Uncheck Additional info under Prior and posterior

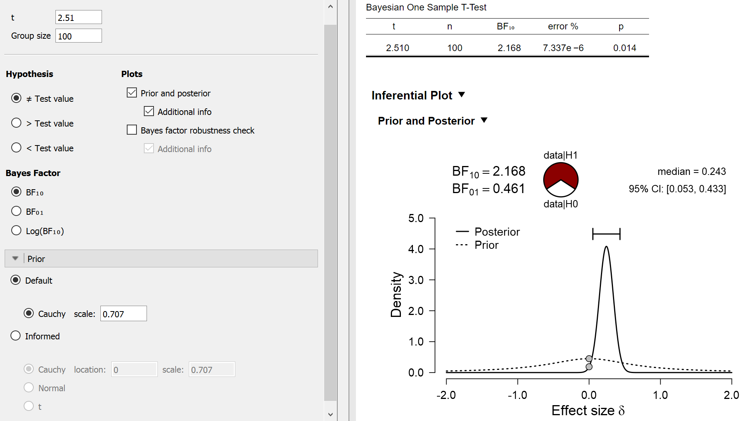149,111
